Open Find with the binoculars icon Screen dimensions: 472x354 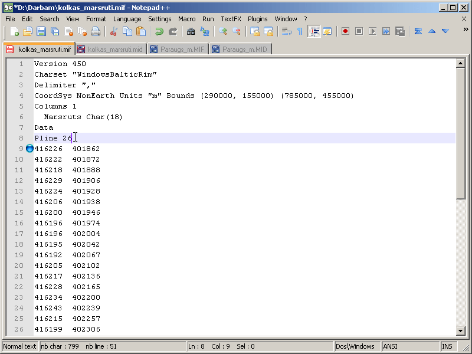point(191,31)
